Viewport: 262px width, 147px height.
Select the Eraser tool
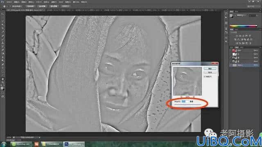(3, 50)
